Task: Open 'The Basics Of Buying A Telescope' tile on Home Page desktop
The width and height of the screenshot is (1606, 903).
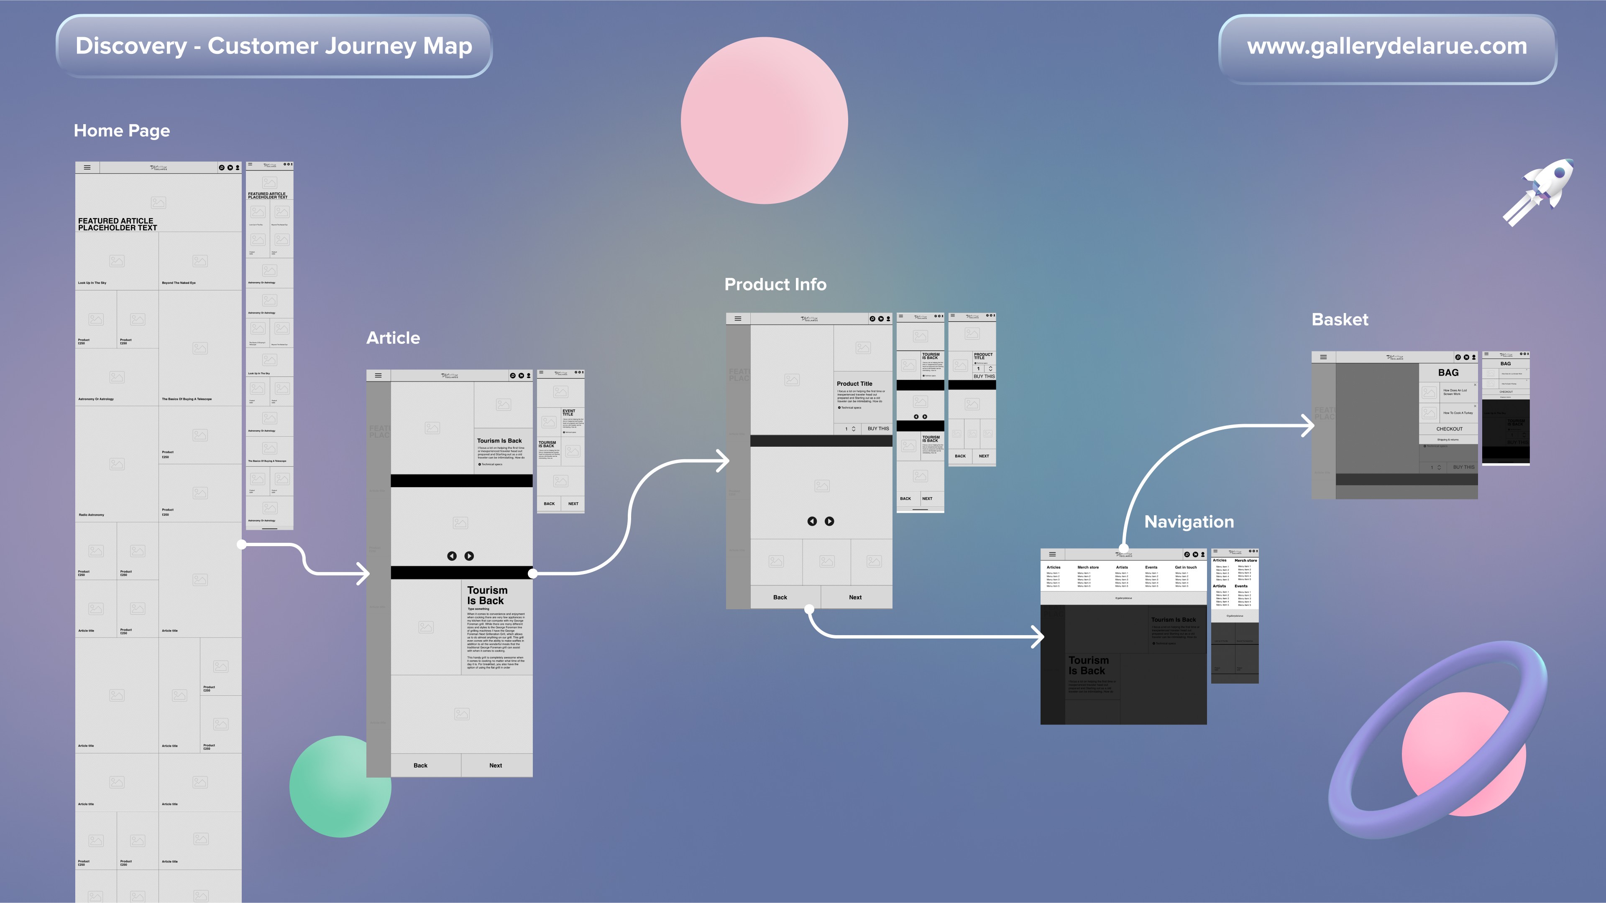Action: pyautogui.click(x=200, y=348)
